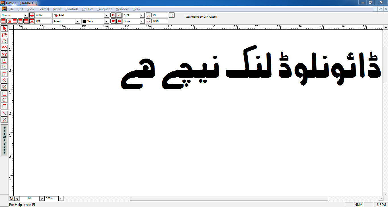Choose the ellipse drawing tool
The height and width of the screenshot is (207, 388).
click(x=4, y=100)
